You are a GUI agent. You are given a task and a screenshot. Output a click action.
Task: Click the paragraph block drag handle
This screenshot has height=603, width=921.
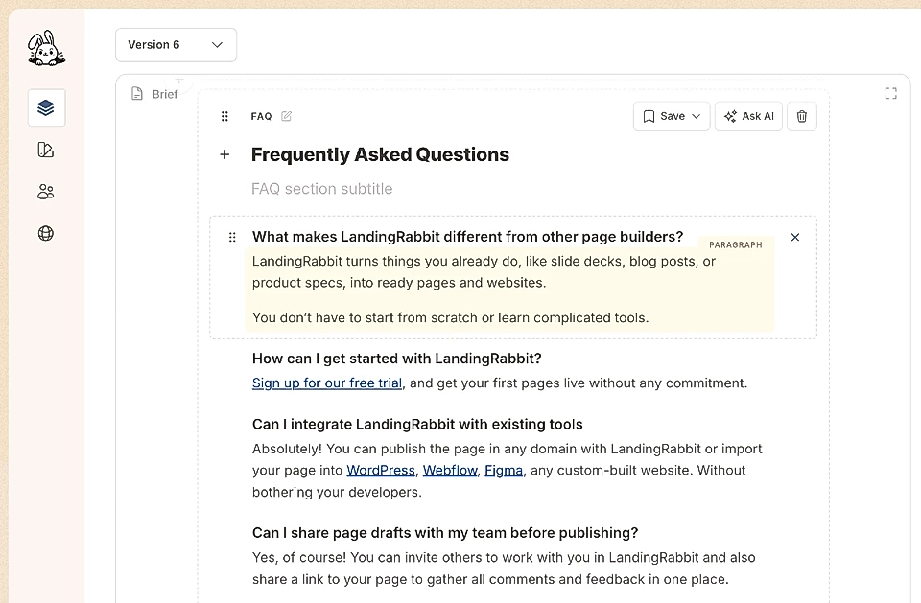tap(231, 237)
